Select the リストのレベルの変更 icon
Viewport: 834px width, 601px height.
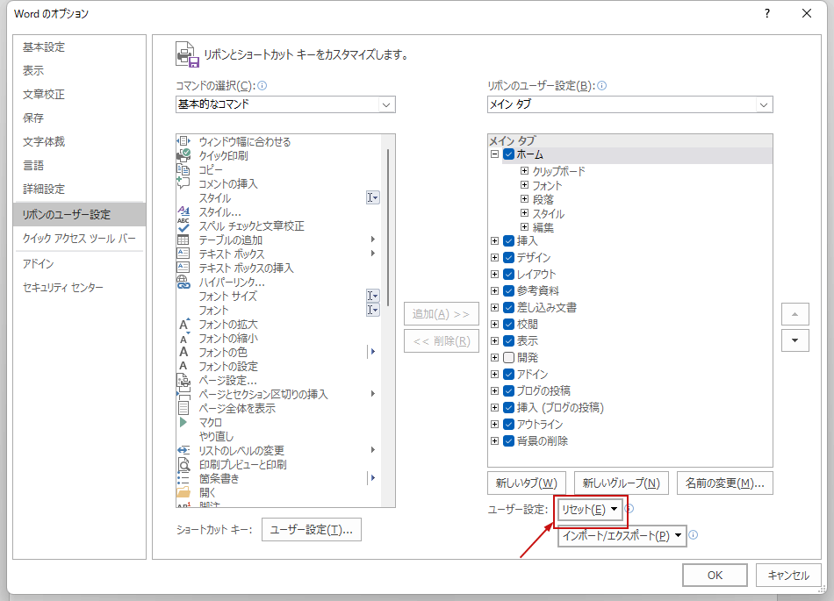(183, 450)
